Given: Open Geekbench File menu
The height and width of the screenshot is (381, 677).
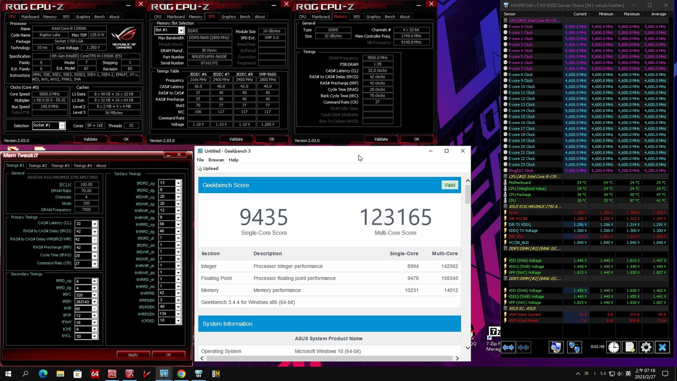Looking at the screenshot, I should point(200,160).
